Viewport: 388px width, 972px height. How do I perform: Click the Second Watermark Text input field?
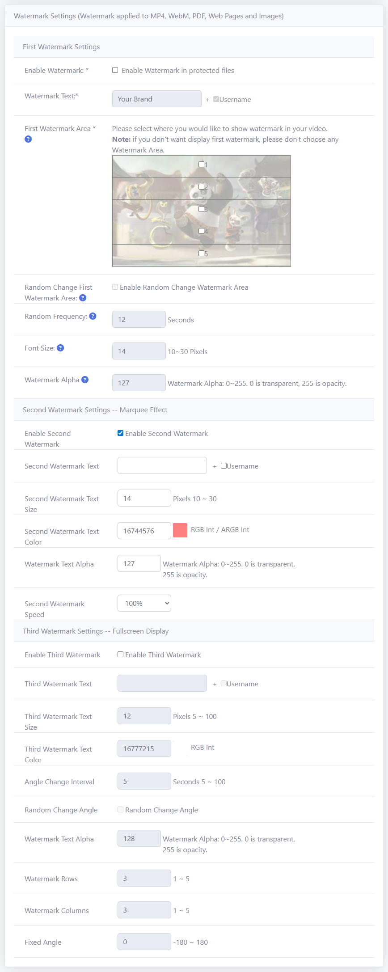click(162, 465)
